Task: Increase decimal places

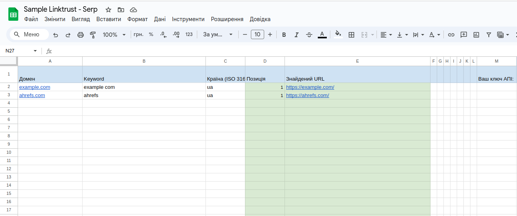Action: pos(176,35)
